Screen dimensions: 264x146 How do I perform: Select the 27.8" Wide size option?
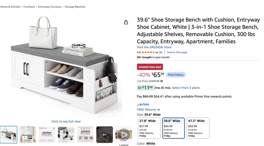[x=149, y=128]
